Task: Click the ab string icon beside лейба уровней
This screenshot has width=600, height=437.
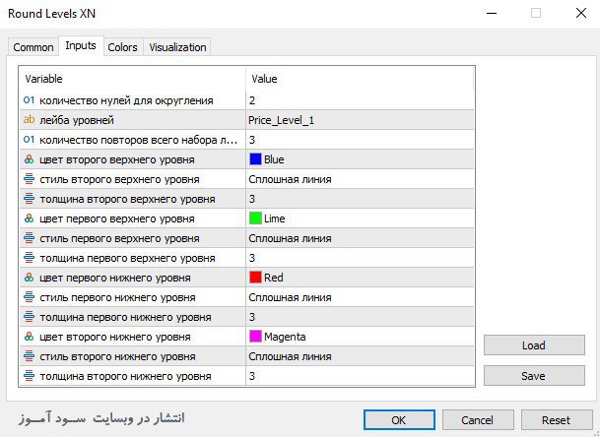Action: pos(30,120)
